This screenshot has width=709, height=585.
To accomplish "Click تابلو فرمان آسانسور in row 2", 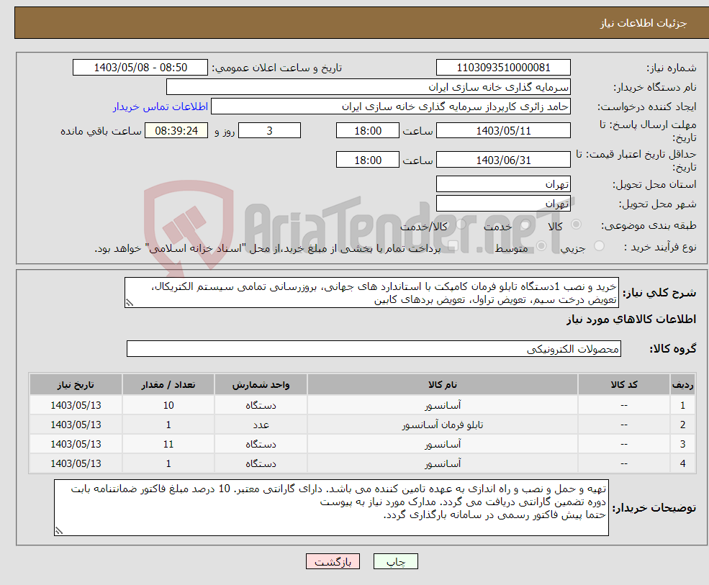I will pyautogui.click(x=443, y=425).
